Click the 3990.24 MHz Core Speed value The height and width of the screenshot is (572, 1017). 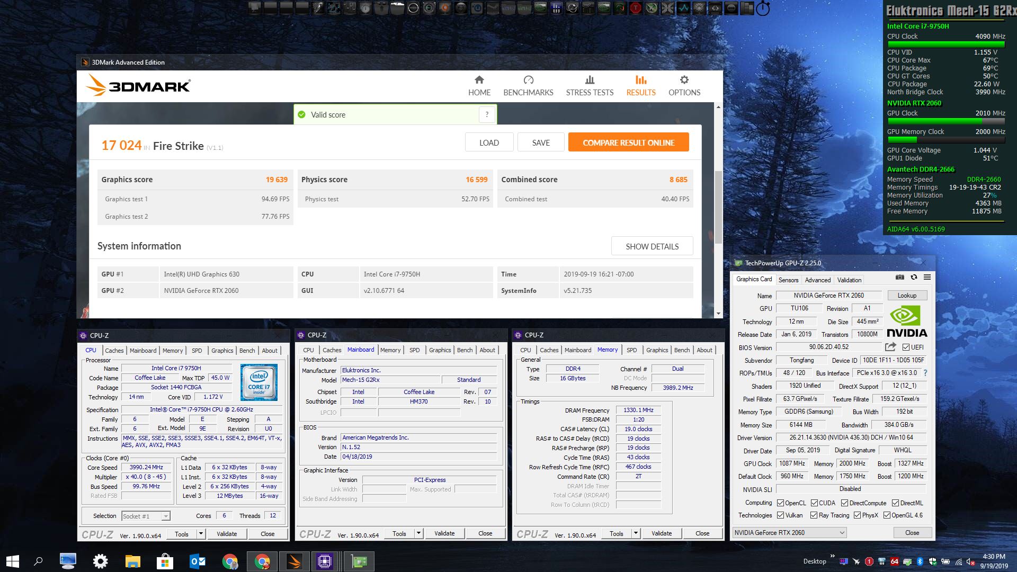tap(146, 468)
